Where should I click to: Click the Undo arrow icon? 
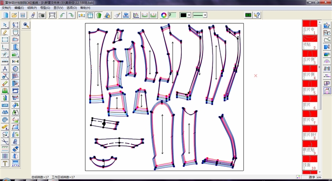(x=62, y=15)
